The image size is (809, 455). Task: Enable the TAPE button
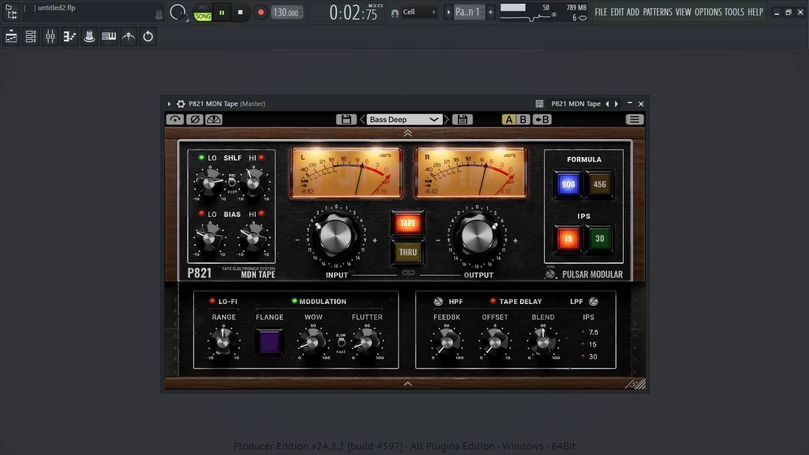pos(407,223)
